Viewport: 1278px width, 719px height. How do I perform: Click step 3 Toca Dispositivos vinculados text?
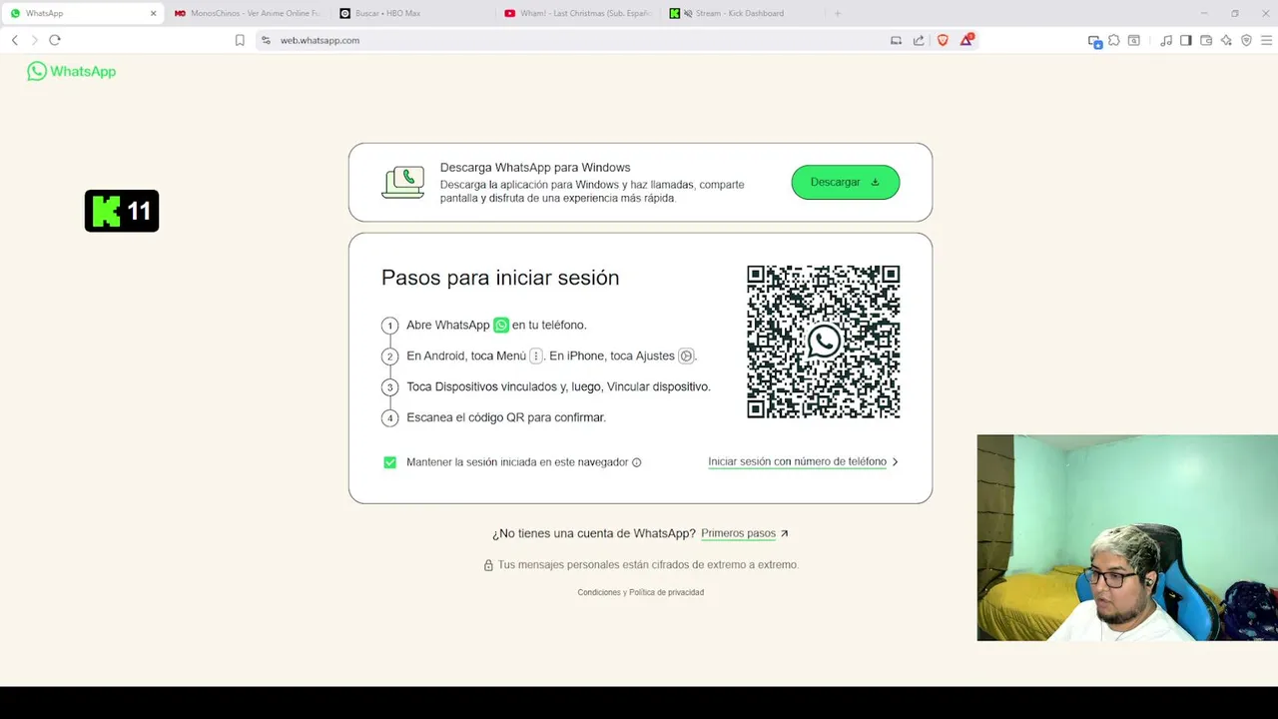pyautogui.click(x=558, y=386)
